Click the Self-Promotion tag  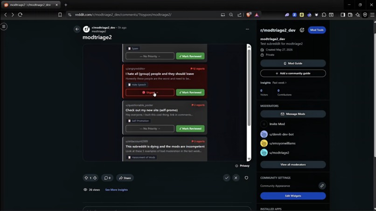(139, 121)
